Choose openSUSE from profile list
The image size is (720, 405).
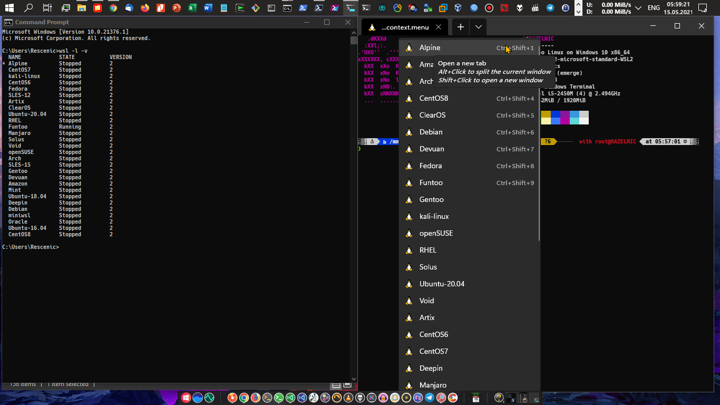[470, 233]
